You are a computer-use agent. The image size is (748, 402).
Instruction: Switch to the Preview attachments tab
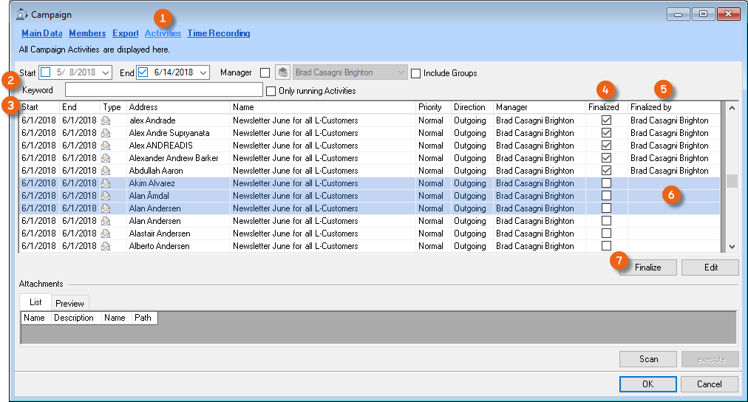tap(69, 303)
